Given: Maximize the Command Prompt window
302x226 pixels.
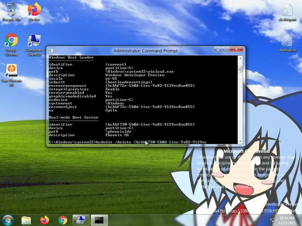Looking at the screenshot, I should click(x=226, y=49).
